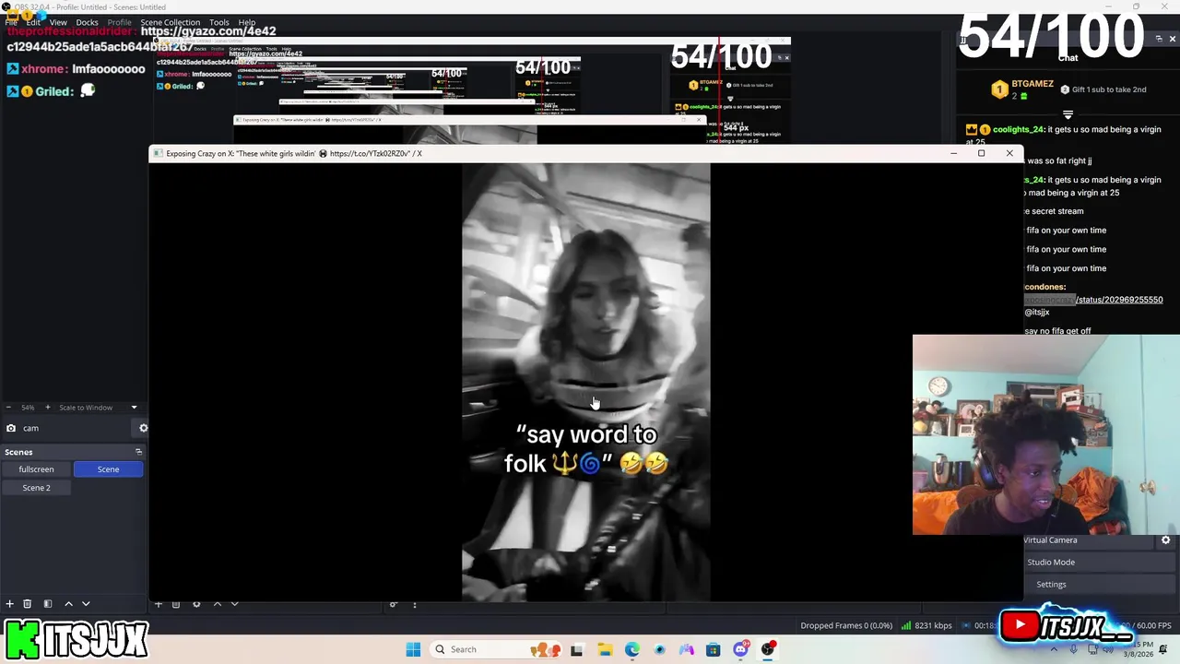Pop out the Scenes dock
The image size is (1180, 664).
[138, 452]
